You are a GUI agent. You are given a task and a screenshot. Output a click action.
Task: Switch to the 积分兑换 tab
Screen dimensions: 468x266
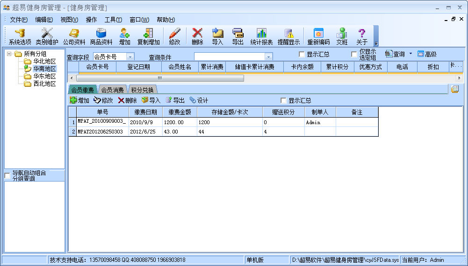click(x=142, y=90)
